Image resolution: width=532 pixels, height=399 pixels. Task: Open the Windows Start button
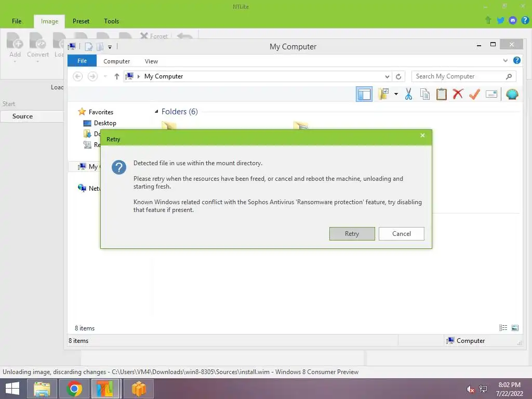pos(12,389)
